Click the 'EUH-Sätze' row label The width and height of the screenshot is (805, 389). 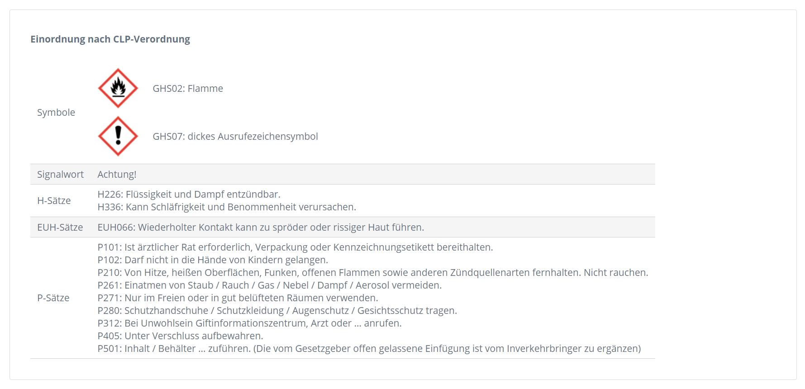pyautogui.click(x=60, y=228)
